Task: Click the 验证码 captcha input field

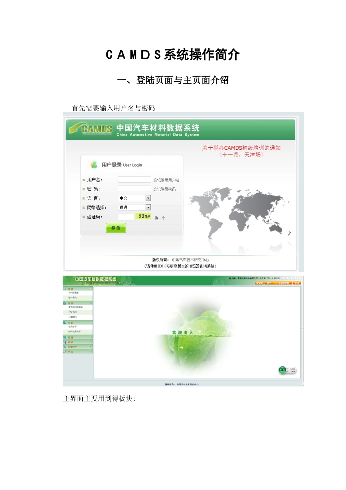Action: tap(126, 217)
